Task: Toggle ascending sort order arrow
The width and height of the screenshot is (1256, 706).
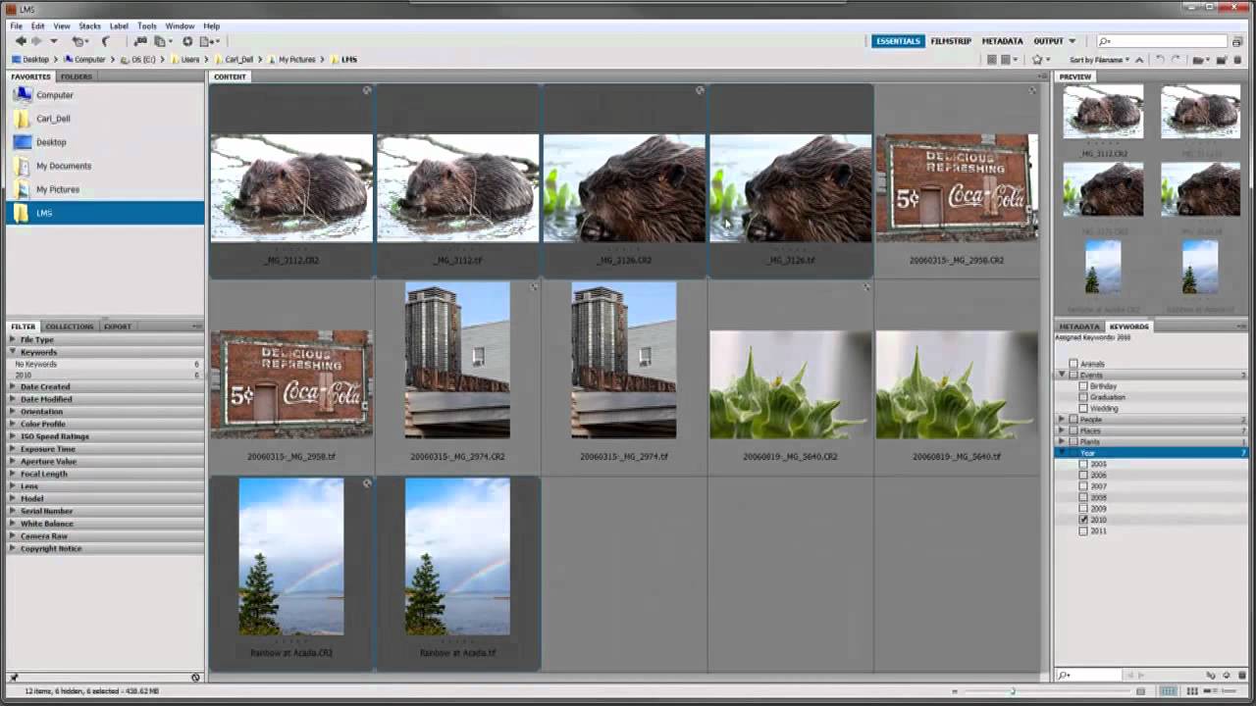Action: (x=1139, y=60)
